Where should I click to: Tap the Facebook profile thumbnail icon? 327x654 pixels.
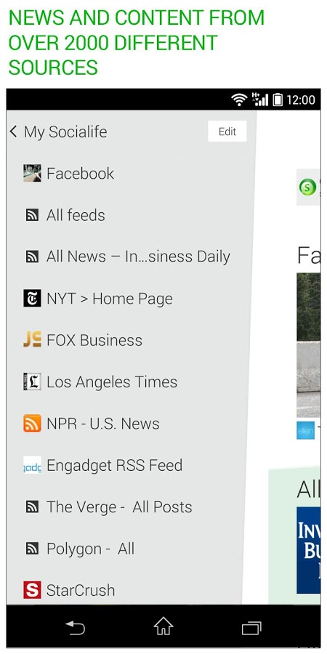[32, 173]
